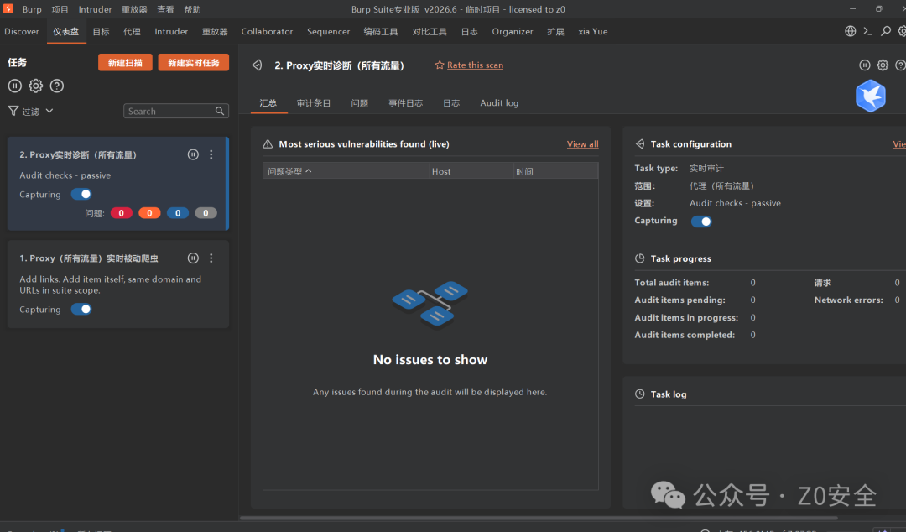Open the three-dot menu of task 2. Proxy实时诊断
Screen dimensions: 906x532
[x=211, y=154]
